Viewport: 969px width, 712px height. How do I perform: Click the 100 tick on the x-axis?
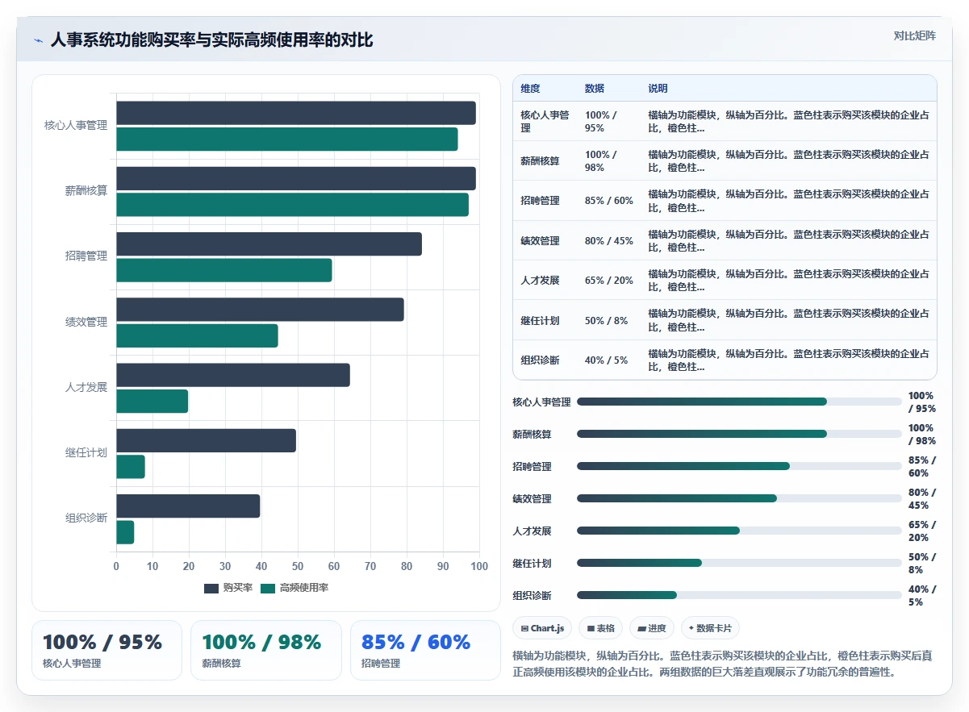[x=479, y=567]
